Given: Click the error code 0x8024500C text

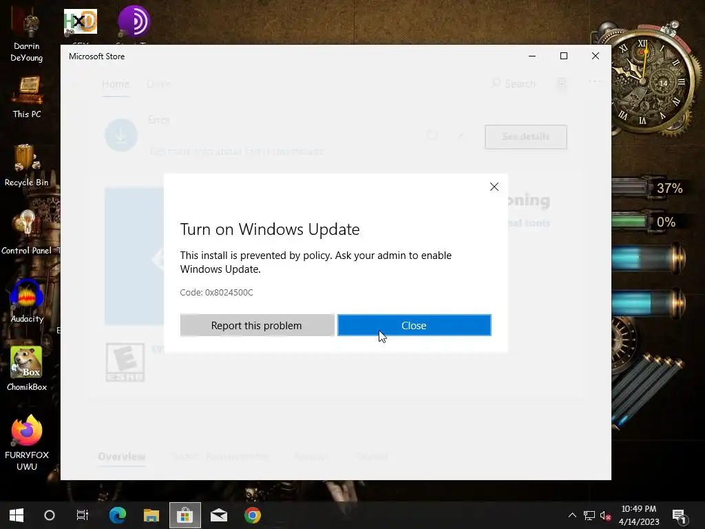Looking at the screenshot, I should tap(217, 292).
